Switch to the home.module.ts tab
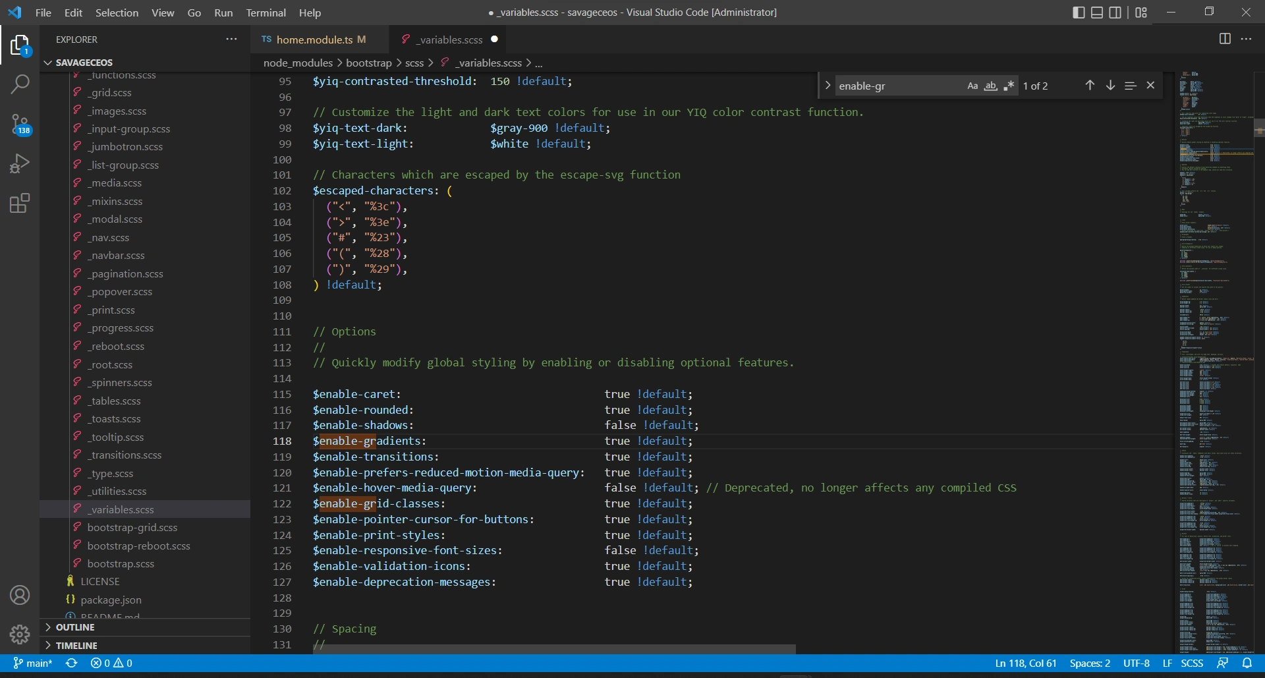 tap(314, 40)
